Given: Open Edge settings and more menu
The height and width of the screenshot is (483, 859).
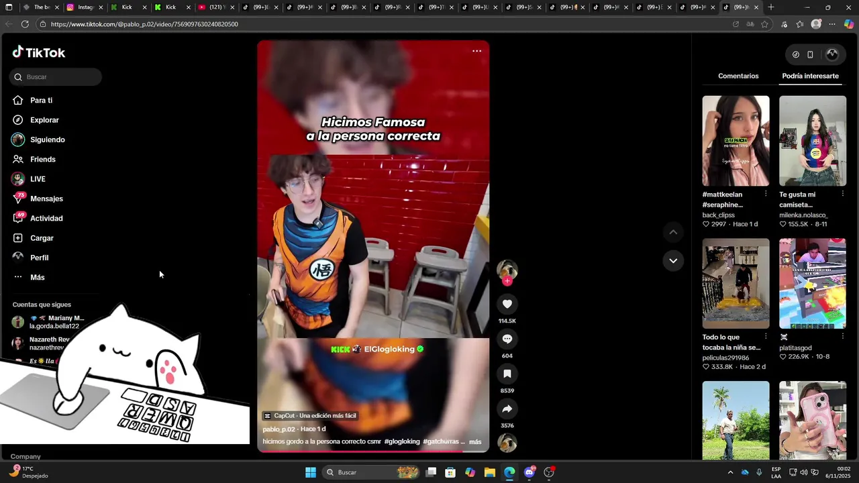Looking at the screenshot, I should click(832, 24).
